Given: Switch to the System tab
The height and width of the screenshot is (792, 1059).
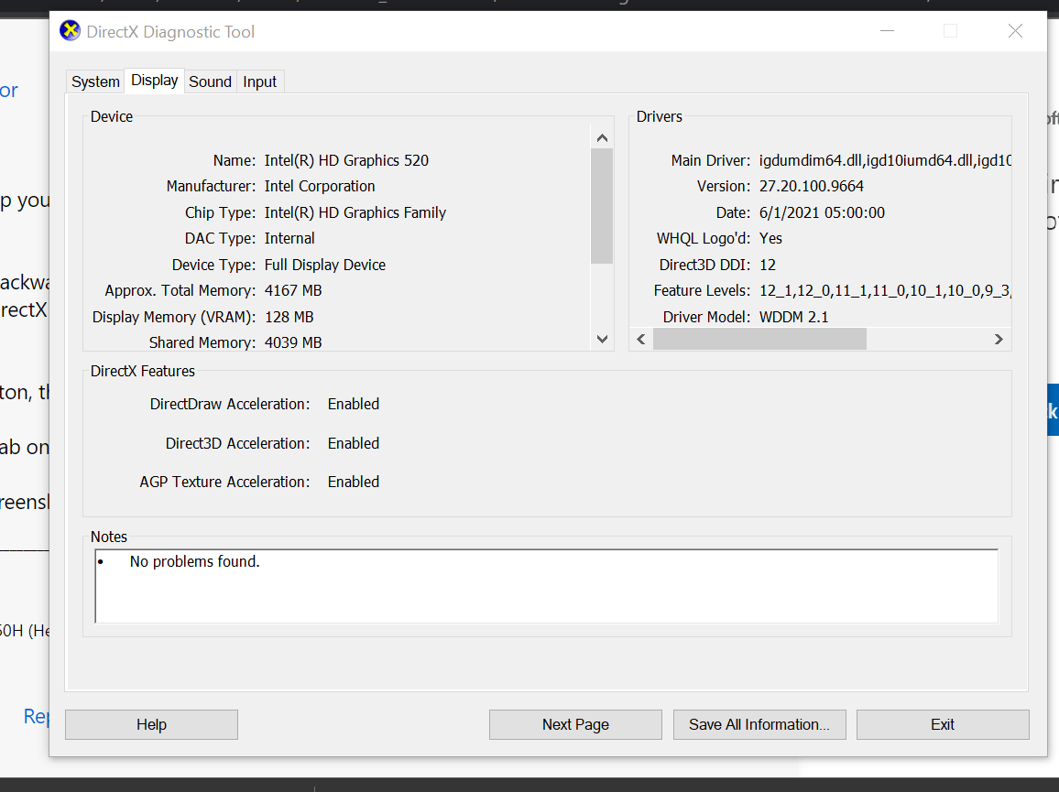Looking at the screenshot, I should click(95, 81).
